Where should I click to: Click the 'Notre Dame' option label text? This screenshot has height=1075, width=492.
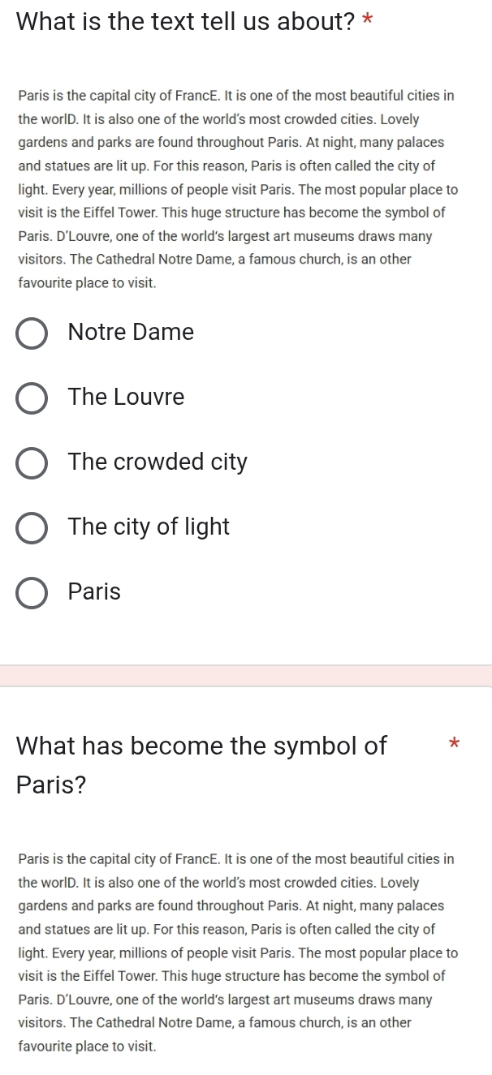(x=132, y=332)
